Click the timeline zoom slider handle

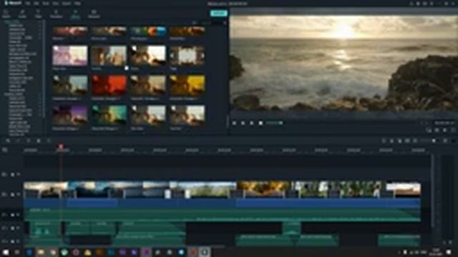pos(434,141)
